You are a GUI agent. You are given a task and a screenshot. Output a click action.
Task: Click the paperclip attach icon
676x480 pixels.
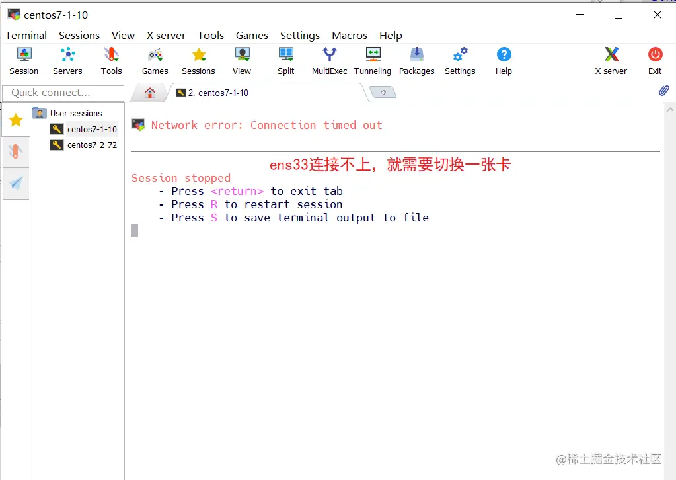click(x=664, y=90)
